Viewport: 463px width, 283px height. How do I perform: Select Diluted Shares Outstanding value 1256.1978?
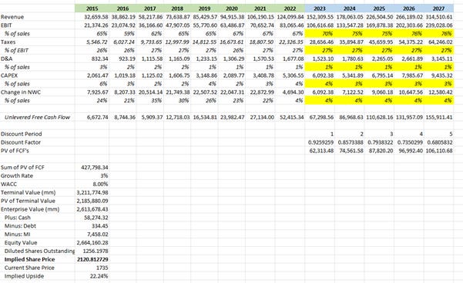(96, 251)
